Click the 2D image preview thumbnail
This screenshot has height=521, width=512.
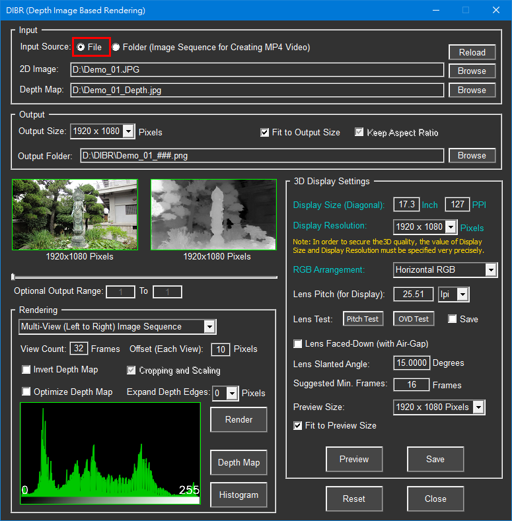click(x=75, y=215)
